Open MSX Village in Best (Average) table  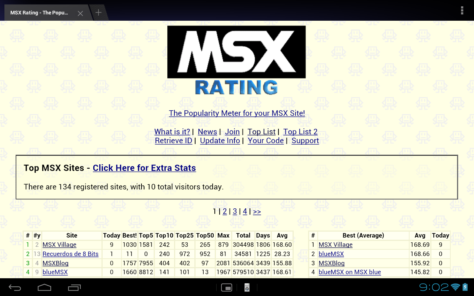pos(336,245)
